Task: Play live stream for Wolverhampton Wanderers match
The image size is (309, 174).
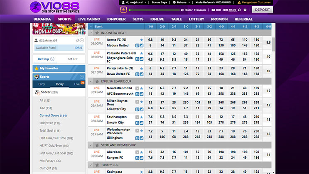Action: tap(137, 130)
